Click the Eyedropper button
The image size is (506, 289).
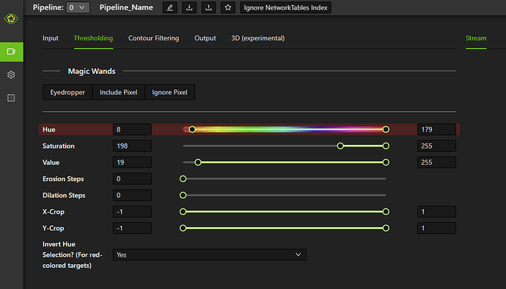click(67, 92)
